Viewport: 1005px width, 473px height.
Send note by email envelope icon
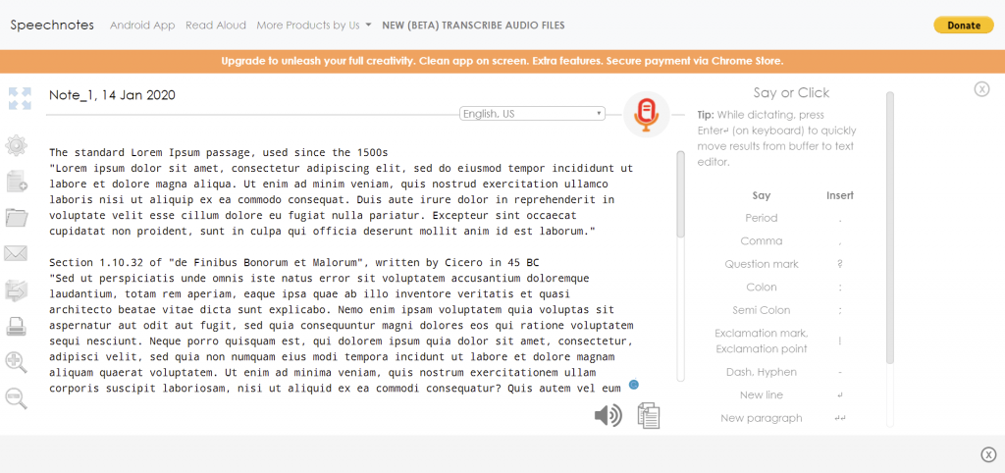[x=17, y=254]
